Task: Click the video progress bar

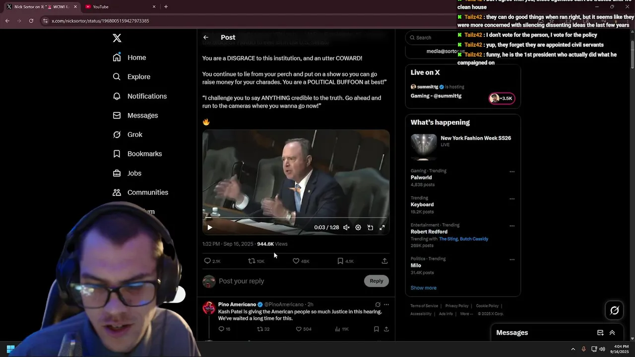Action: 296,218
